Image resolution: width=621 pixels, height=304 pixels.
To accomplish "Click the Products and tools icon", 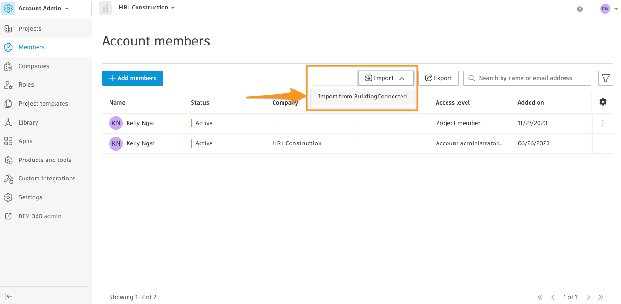I will pyautogui.click(x=8, y=160).
